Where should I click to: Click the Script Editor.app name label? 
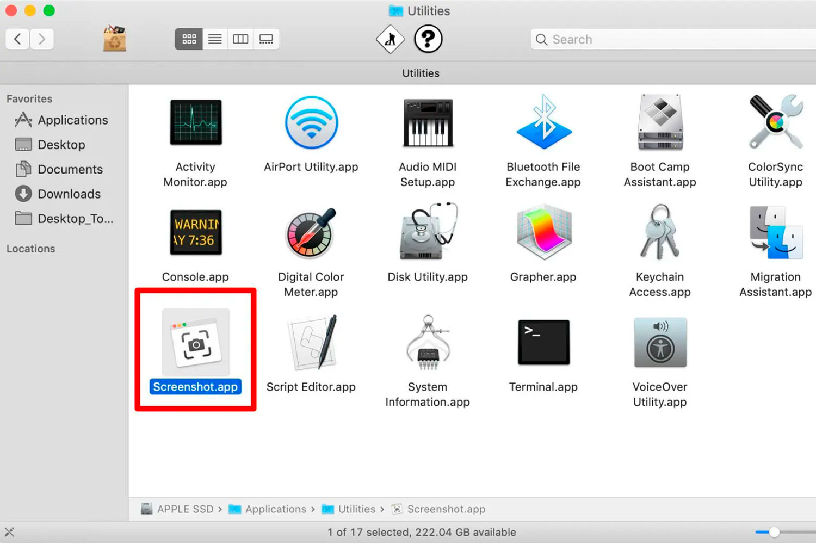[x=311, y=387]
